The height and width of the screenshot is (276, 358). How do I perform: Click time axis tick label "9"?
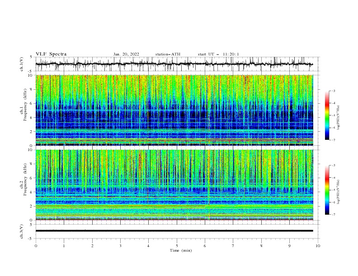tap(289, 246)
